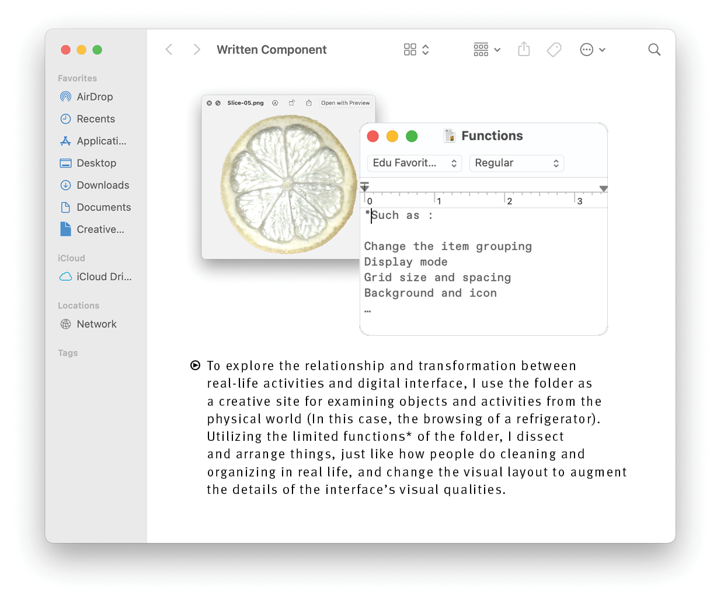Click the Tags sidebar heading

click(68, 353)
